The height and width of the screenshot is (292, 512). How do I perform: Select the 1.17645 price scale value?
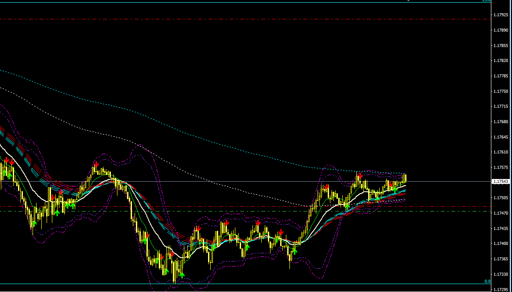(501, 137)
